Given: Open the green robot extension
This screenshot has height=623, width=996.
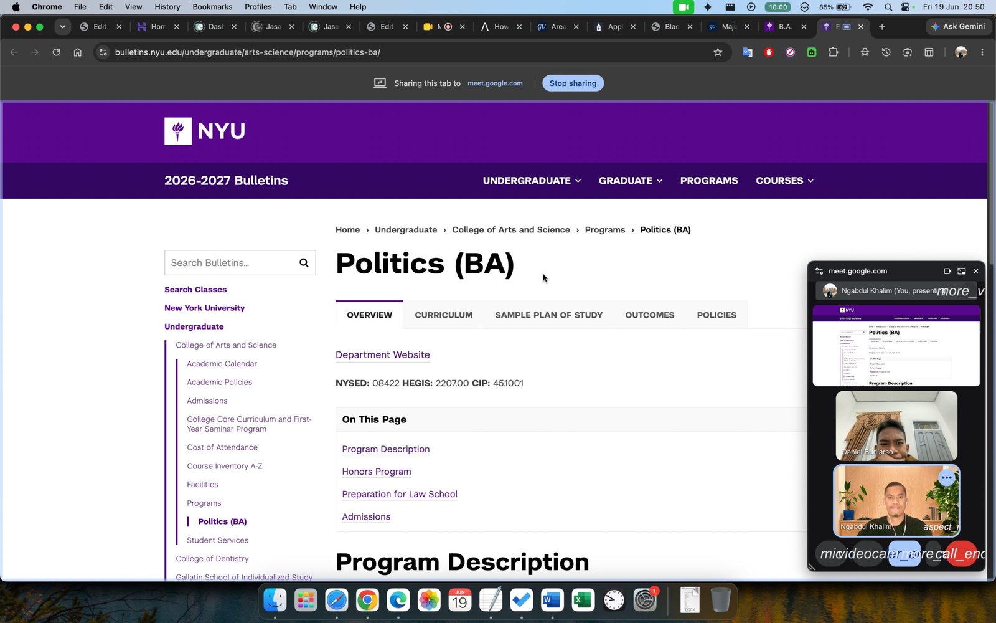Looking at the screenshot, I should coord(812,52).
